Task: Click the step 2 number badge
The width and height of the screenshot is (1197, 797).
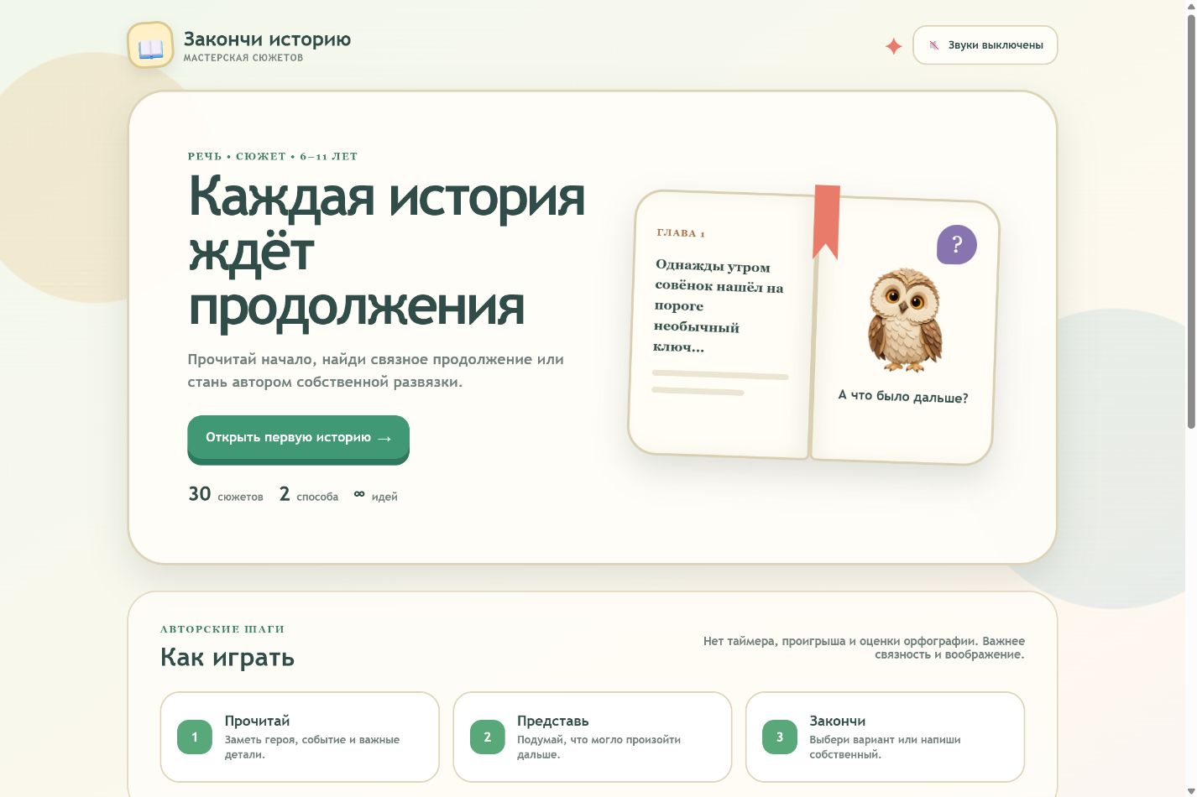Action: click(x=487, y=737)
